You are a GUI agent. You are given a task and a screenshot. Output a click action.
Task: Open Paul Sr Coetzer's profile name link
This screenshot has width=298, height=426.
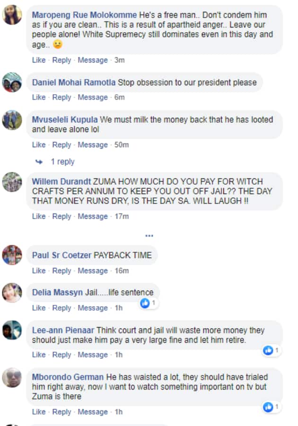pos(61,255)
